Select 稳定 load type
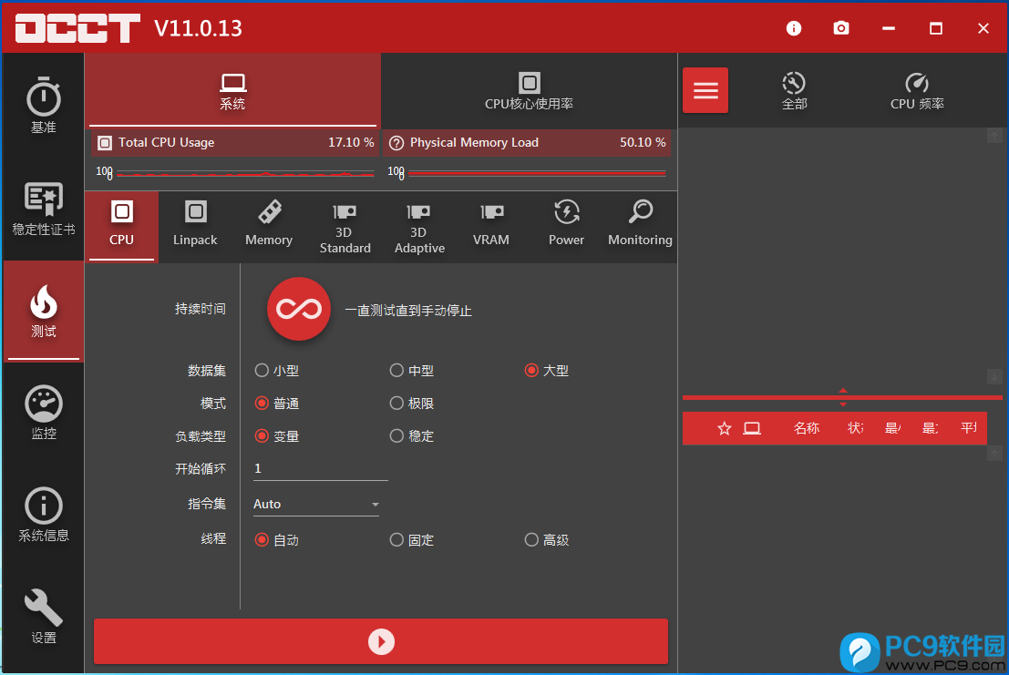The height and width of the screenshot is (675, 1009). [x=412, y=435]
